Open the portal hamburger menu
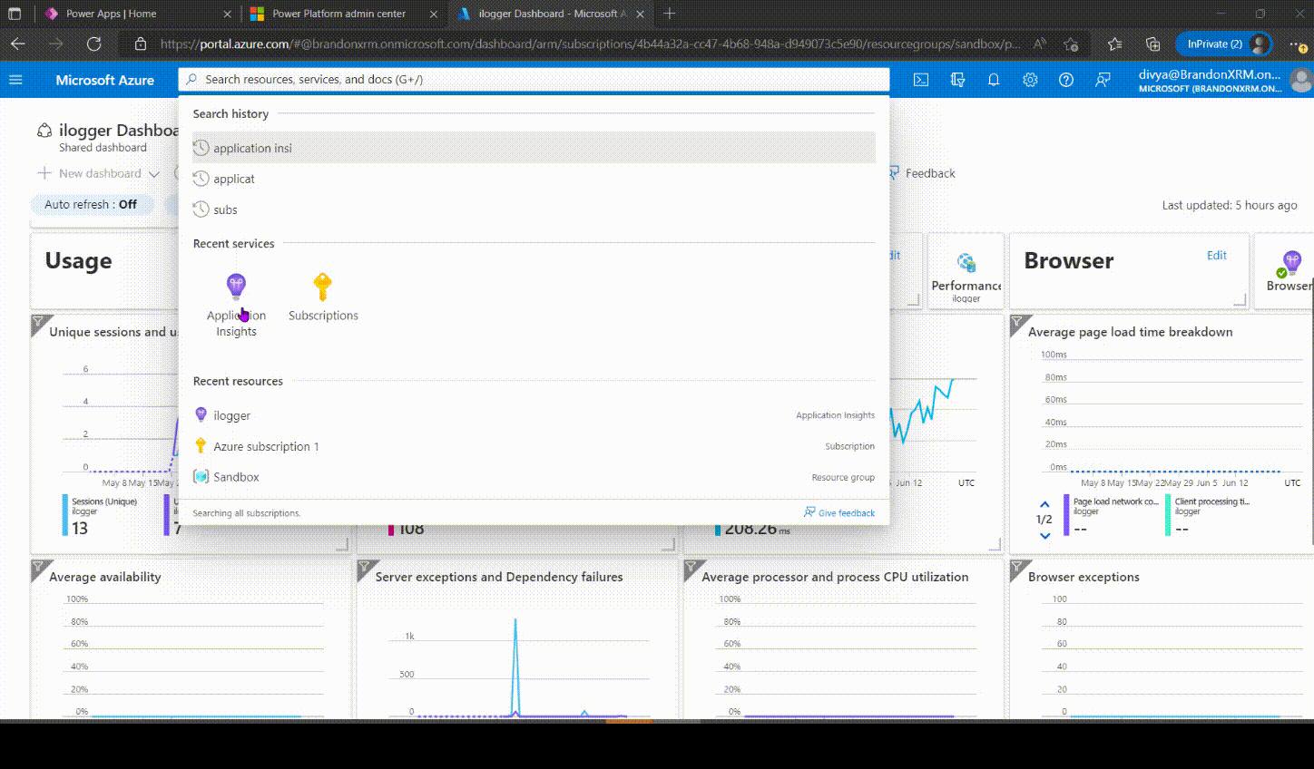Viewport: 1314px width, 769px height. [x=15, y=80]
